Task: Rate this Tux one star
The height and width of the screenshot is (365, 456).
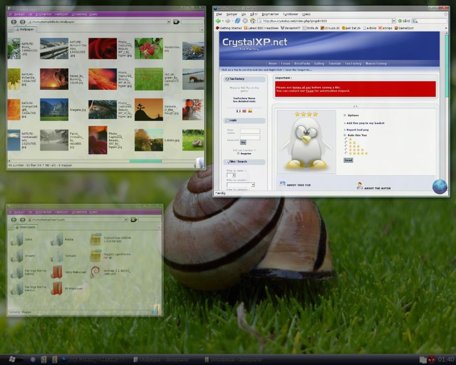Action: click(346, 139)
